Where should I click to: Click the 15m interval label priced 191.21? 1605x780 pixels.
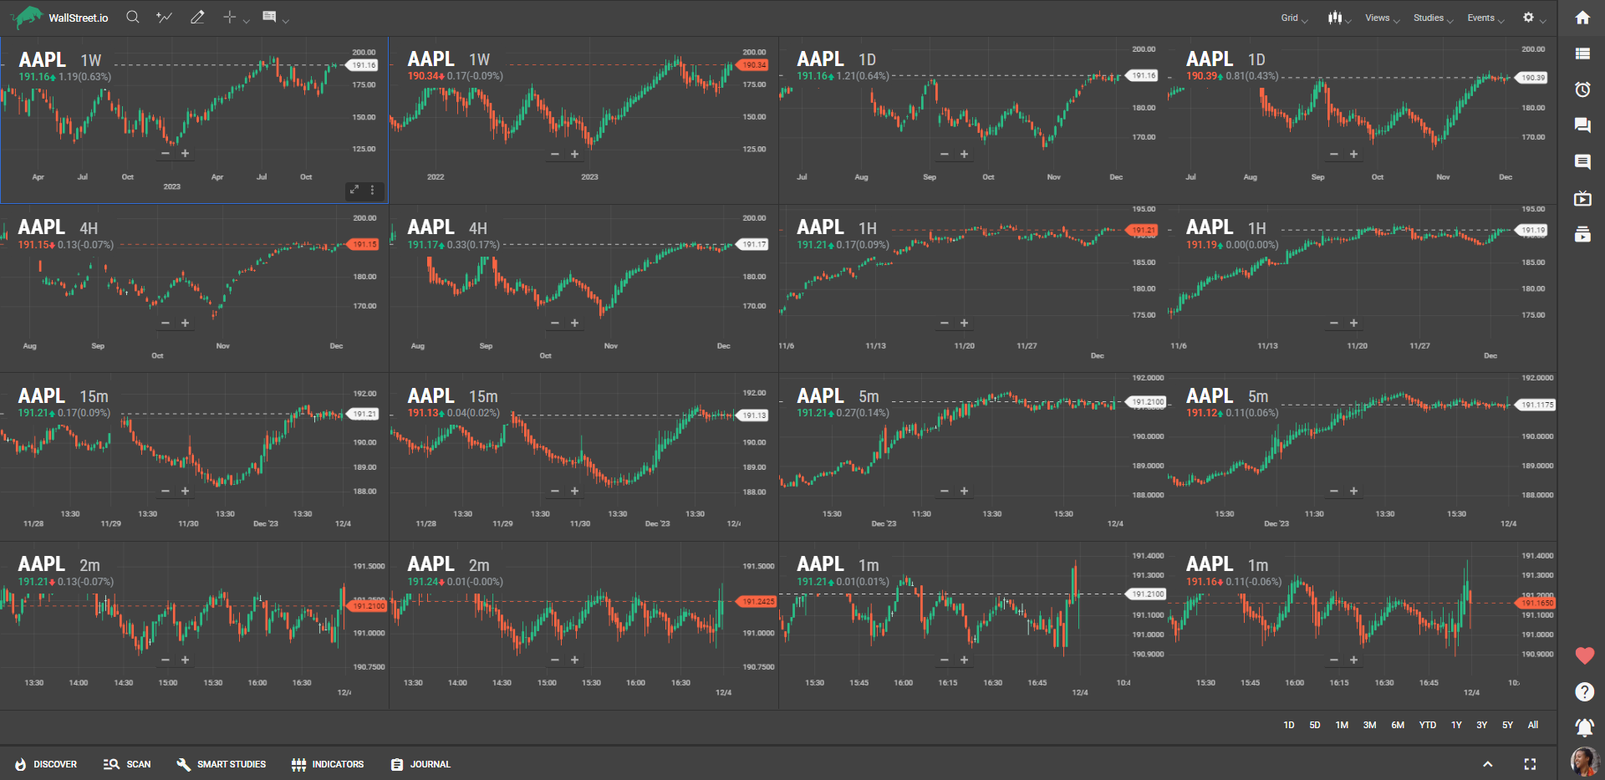coord(94,396)
